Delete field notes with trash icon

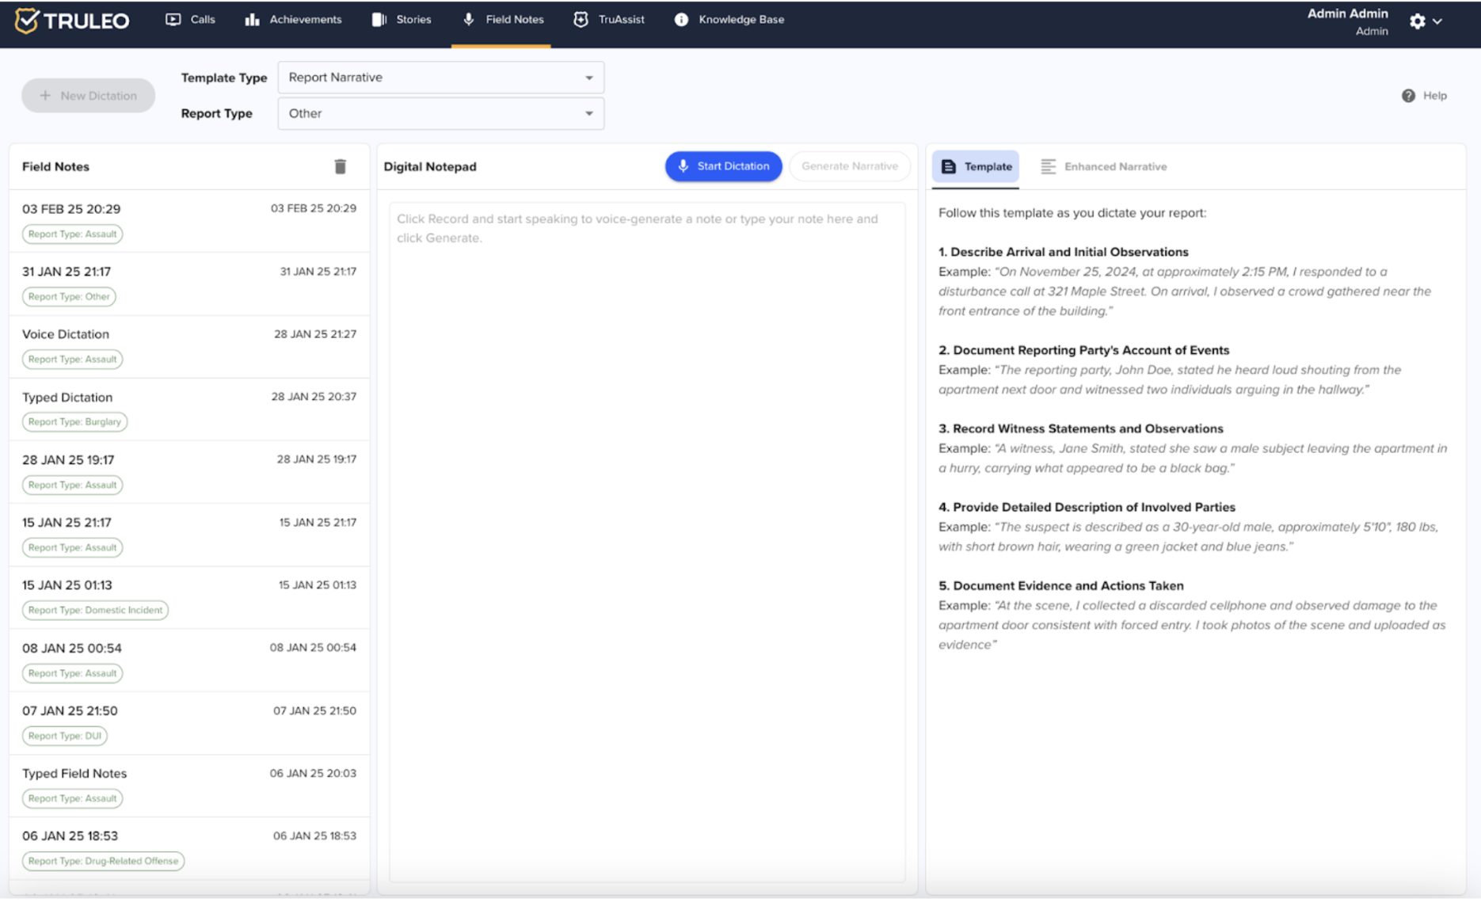(340, 166)
